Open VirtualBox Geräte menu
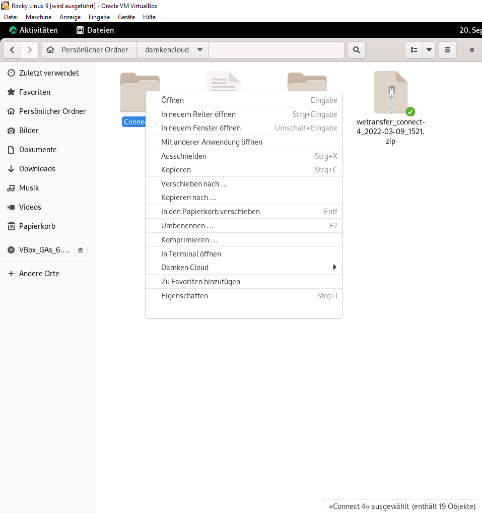 [x=126, y=17]
